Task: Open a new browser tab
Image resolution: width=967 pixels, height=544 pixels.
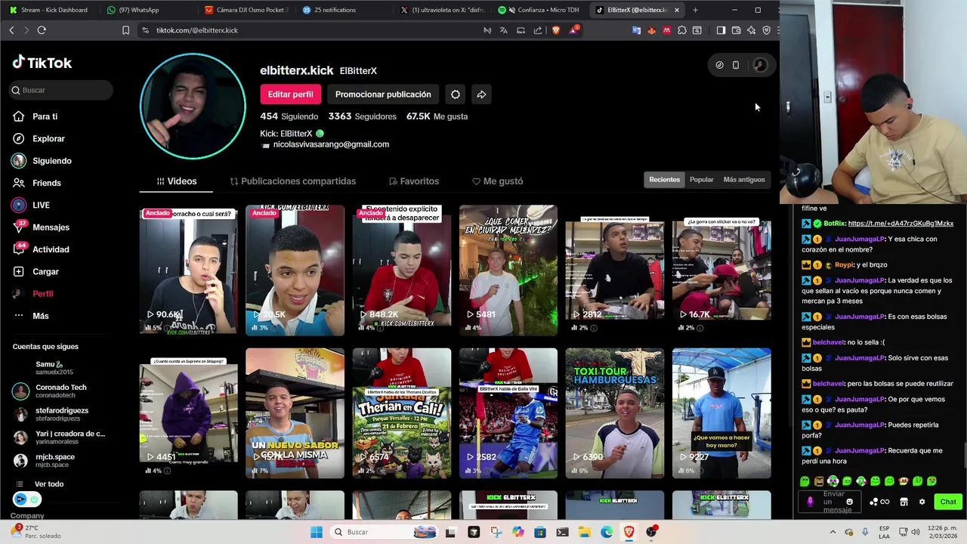Action: tap(695, 10)
